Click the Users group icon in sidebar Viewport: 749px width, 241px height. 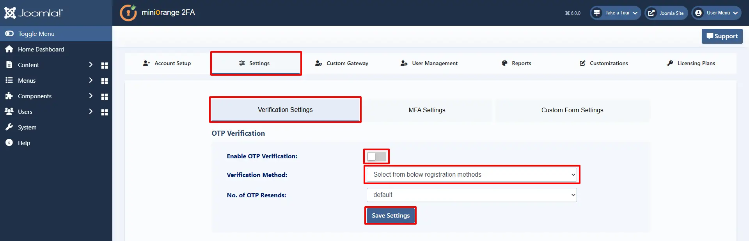tap(9, 112)
